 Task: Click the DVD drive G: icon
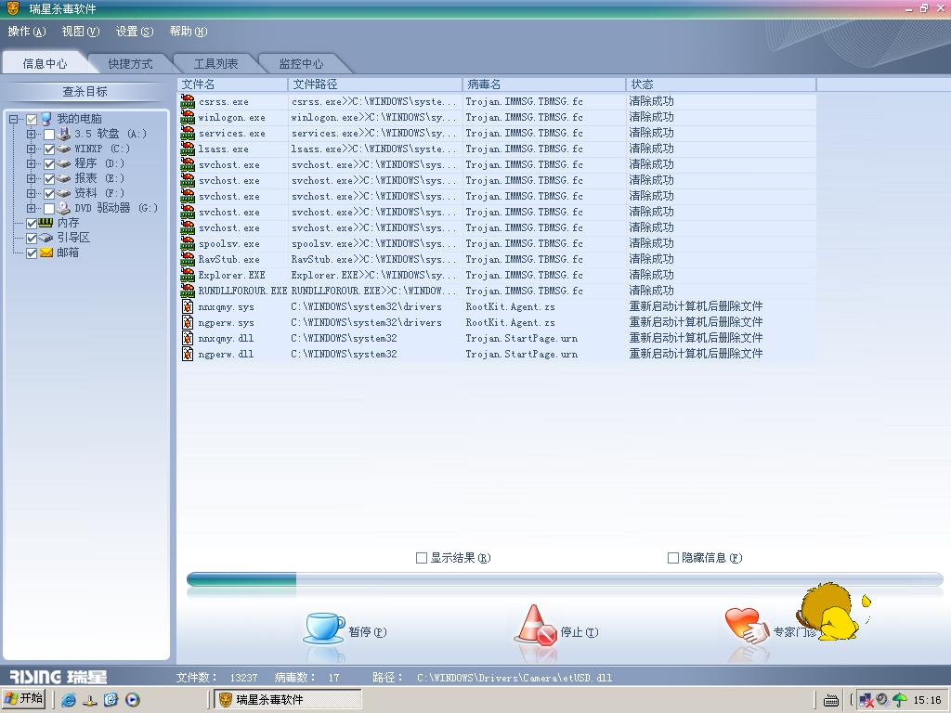(x=64, y=208)
